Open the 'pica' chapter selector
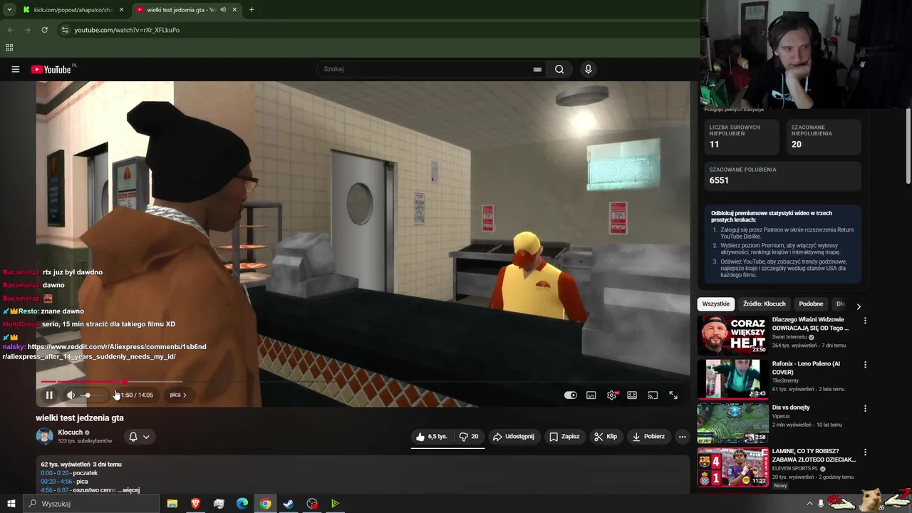Image resolution: width=912 pixels, height=513 pixels. tap(178, 395)
